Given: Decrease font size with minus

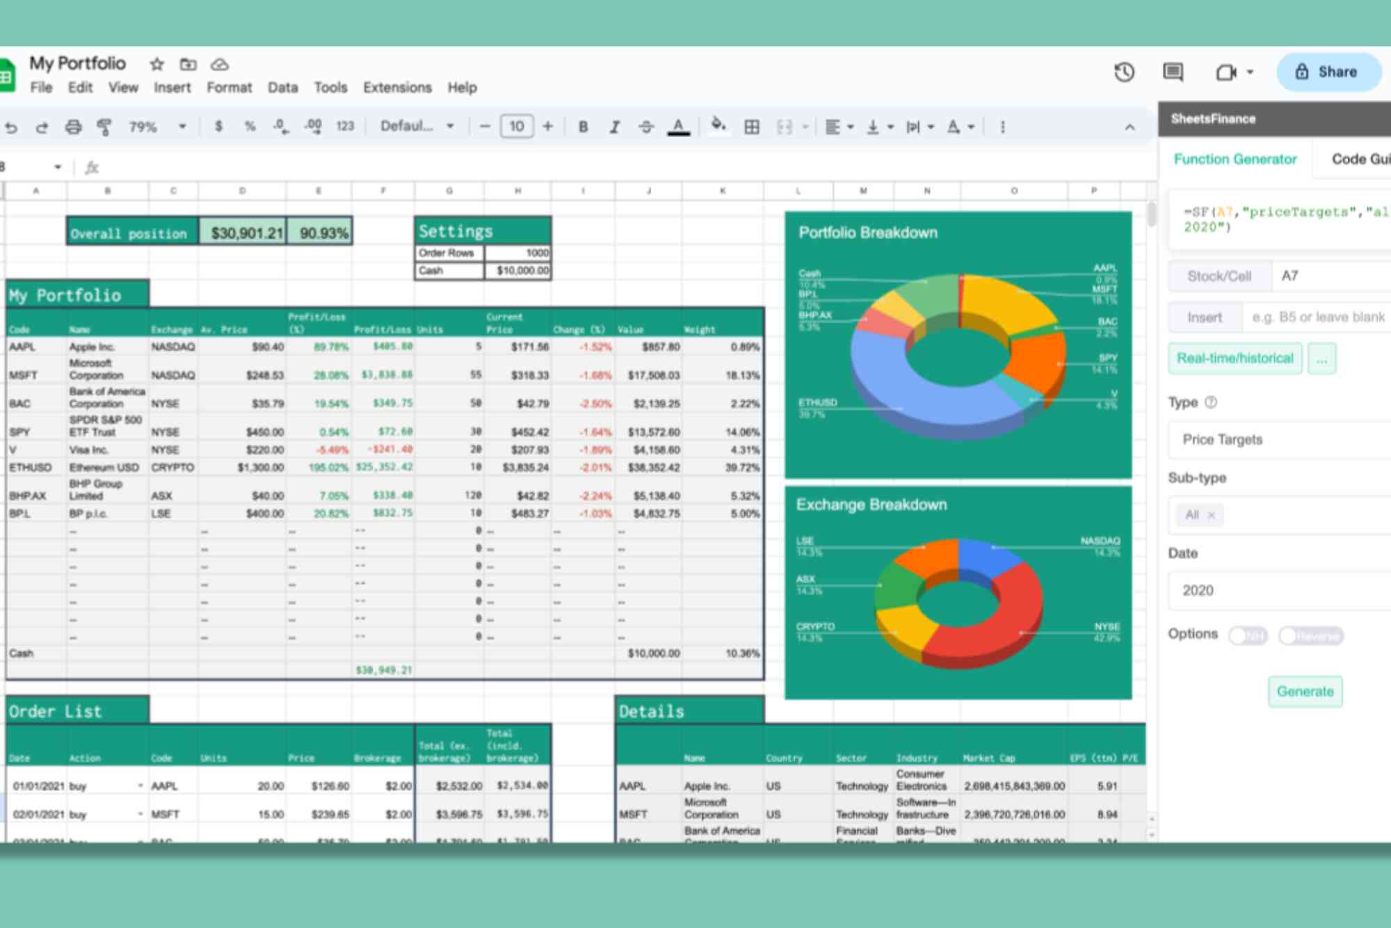Looking at the screenshot, I should [x=485, y=127].
